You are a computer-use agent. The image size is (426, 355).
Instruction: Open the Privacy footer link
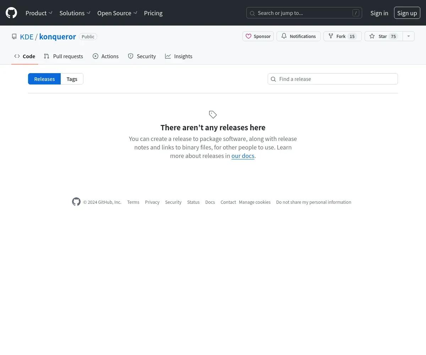152,202
